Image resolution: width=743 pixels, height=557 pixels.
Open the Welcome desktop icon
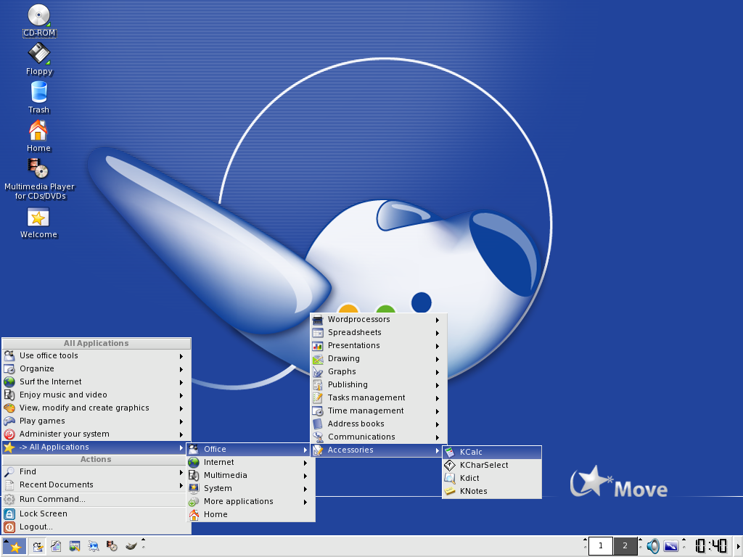[x=38, y=223]
